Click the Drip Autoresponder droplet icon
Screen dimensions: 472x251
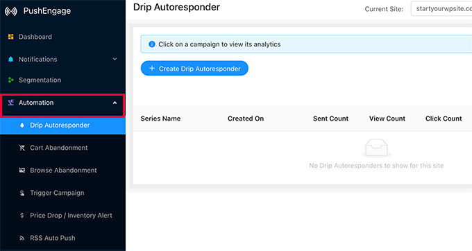coord(22,125)
